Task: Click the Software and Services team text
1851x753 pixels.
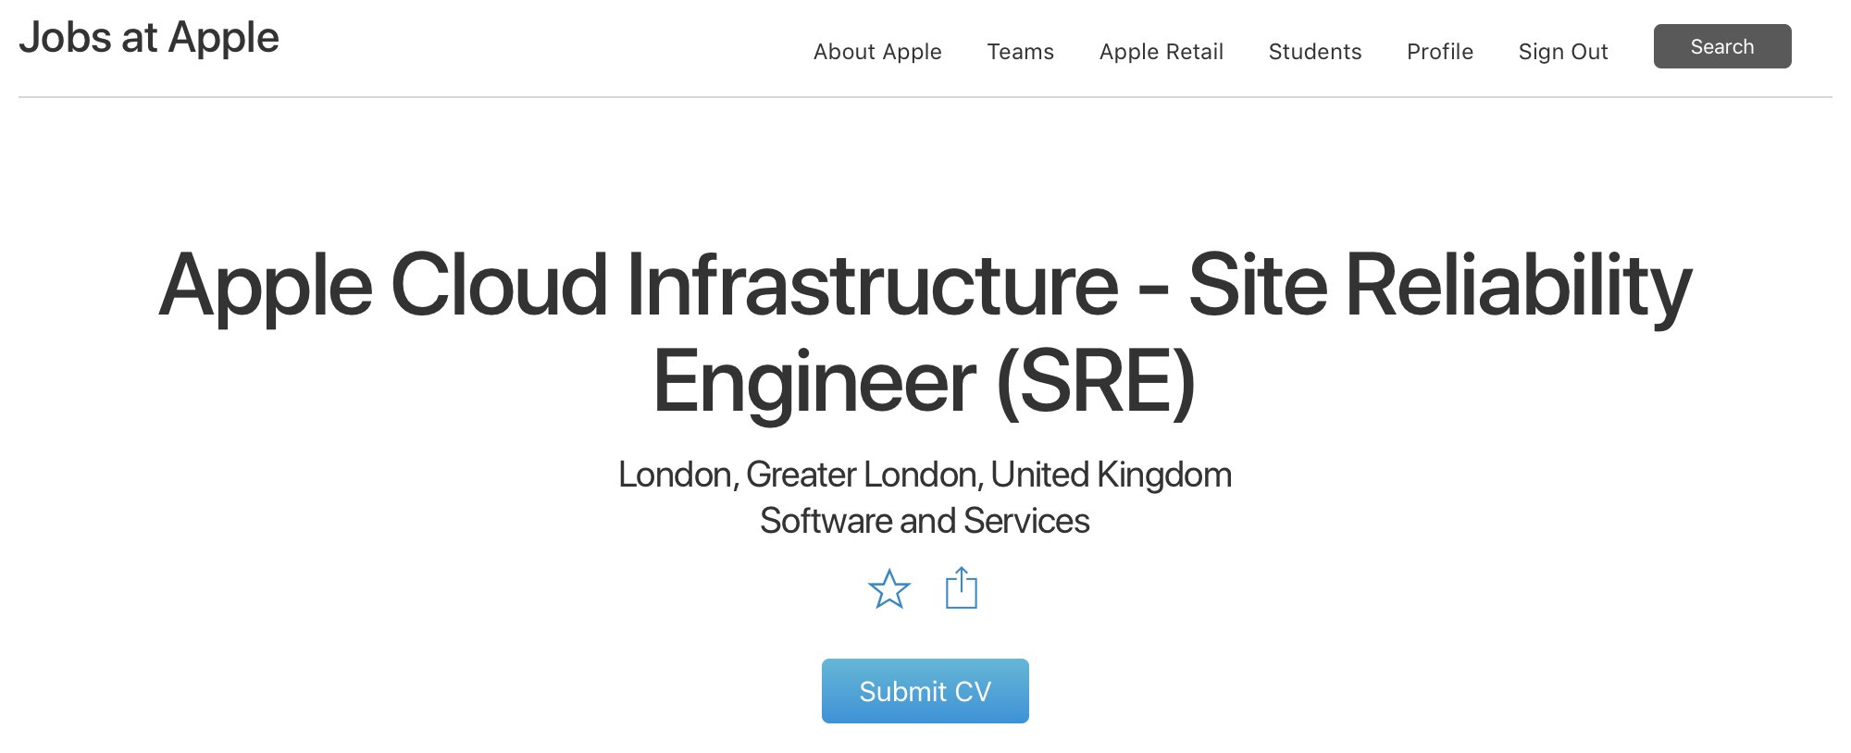Action: (925, 521)
